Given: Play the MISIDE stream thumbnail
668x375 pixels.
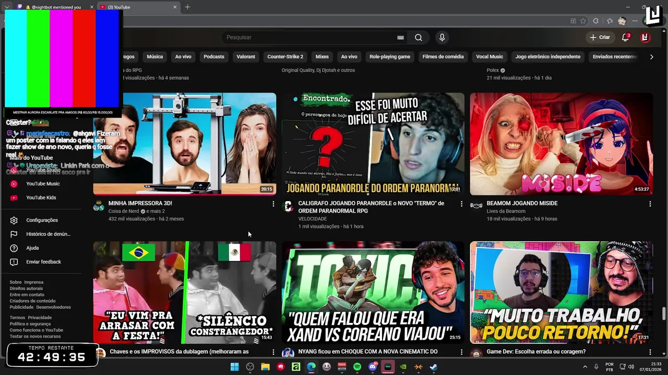Looking at the screenshot, I should (562, 144).
